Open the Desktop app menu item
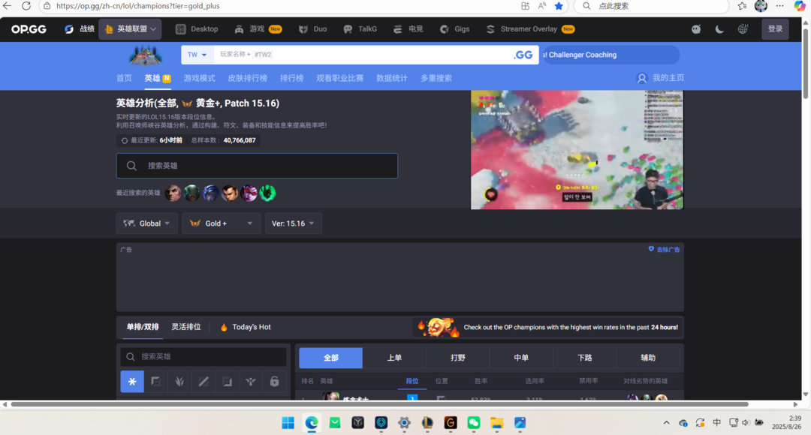811x435 pixels. 197,29
